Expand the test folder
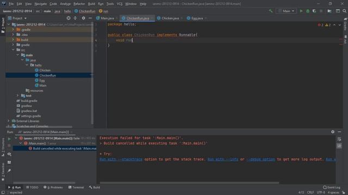The image size is (348, 195). (17, 95)
